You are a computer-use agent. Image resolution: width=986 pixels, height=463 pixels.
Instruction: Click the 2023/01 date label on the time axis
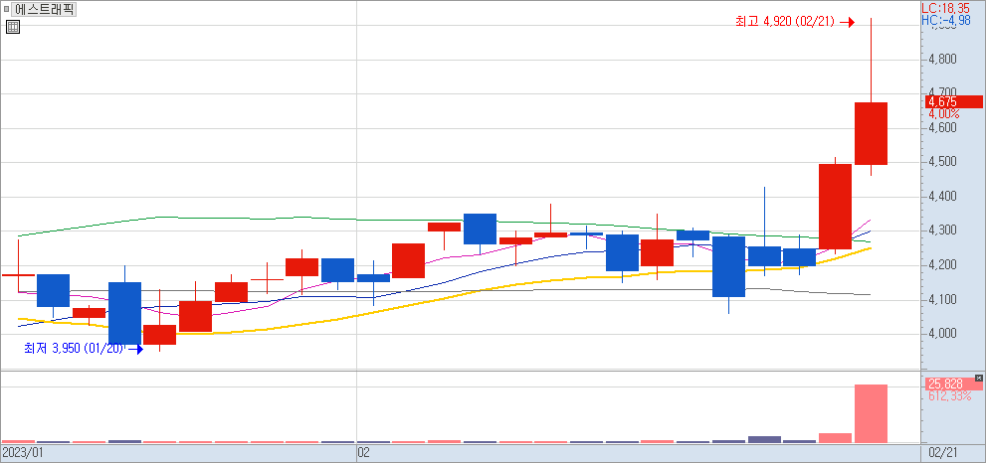(x=23, y=452)
